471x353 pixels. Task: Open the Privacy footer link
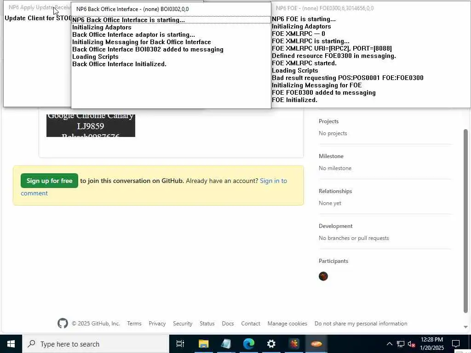point(157,323)
